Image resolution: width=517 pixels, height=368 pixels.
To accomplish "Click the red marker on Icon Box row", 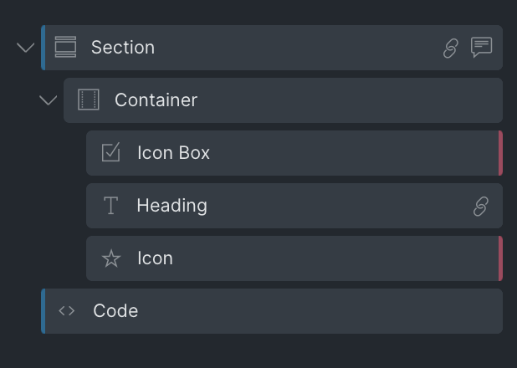I will point(500,153).
